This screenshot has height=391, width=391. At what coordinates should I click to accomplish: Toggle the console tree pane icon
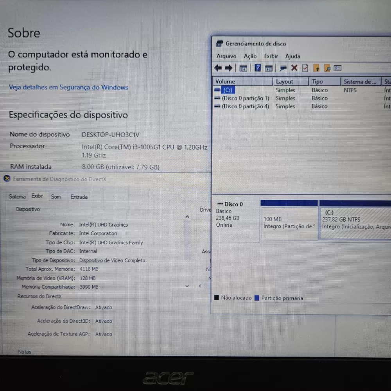tap(243, 68)
